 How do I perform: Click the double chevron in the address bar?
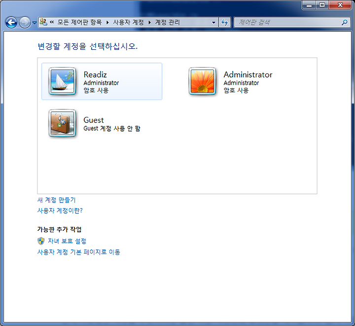52,22
